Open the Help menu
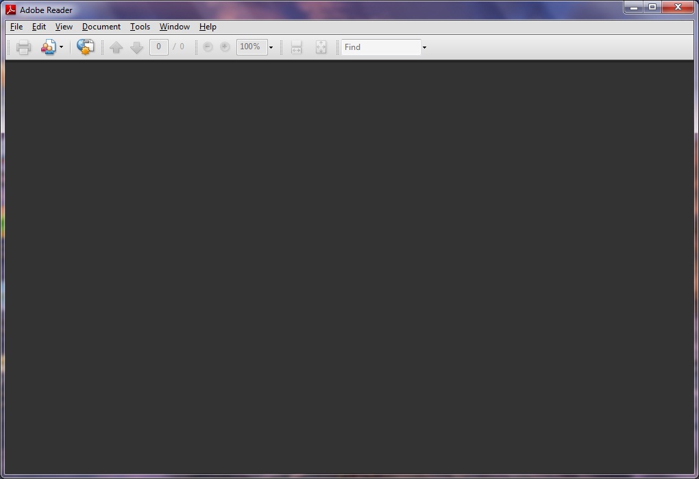699x479 pixels. tap(208, 27)
